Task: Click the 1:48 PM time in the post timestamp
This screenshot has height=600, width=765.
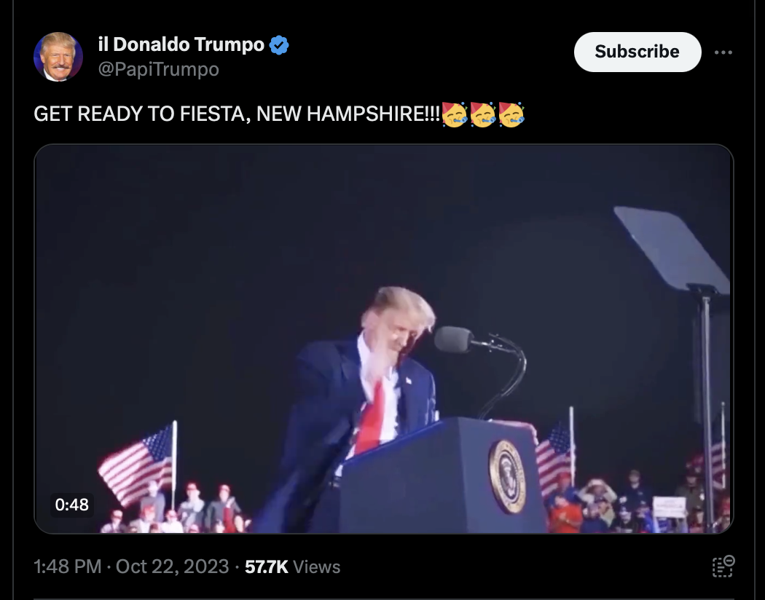Action: point(67,567)
